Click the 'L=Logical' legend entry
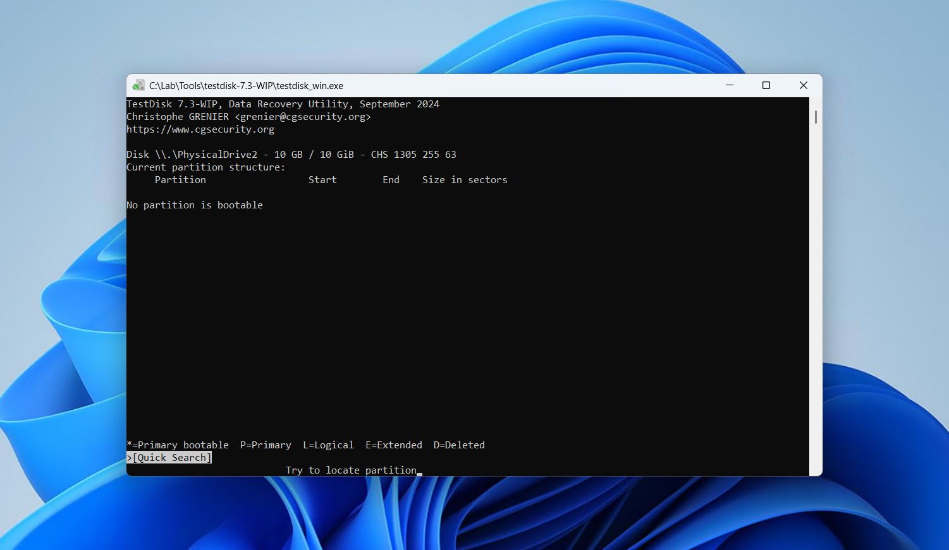Viewport: 949px width, 550px height. pos(328,445)
